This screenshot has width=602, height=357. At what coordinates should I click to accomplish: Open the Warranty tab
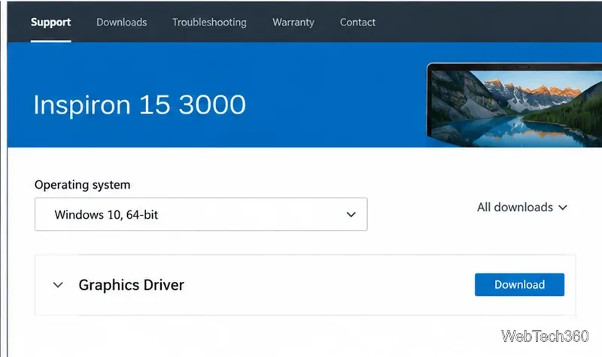coord(293,23)
